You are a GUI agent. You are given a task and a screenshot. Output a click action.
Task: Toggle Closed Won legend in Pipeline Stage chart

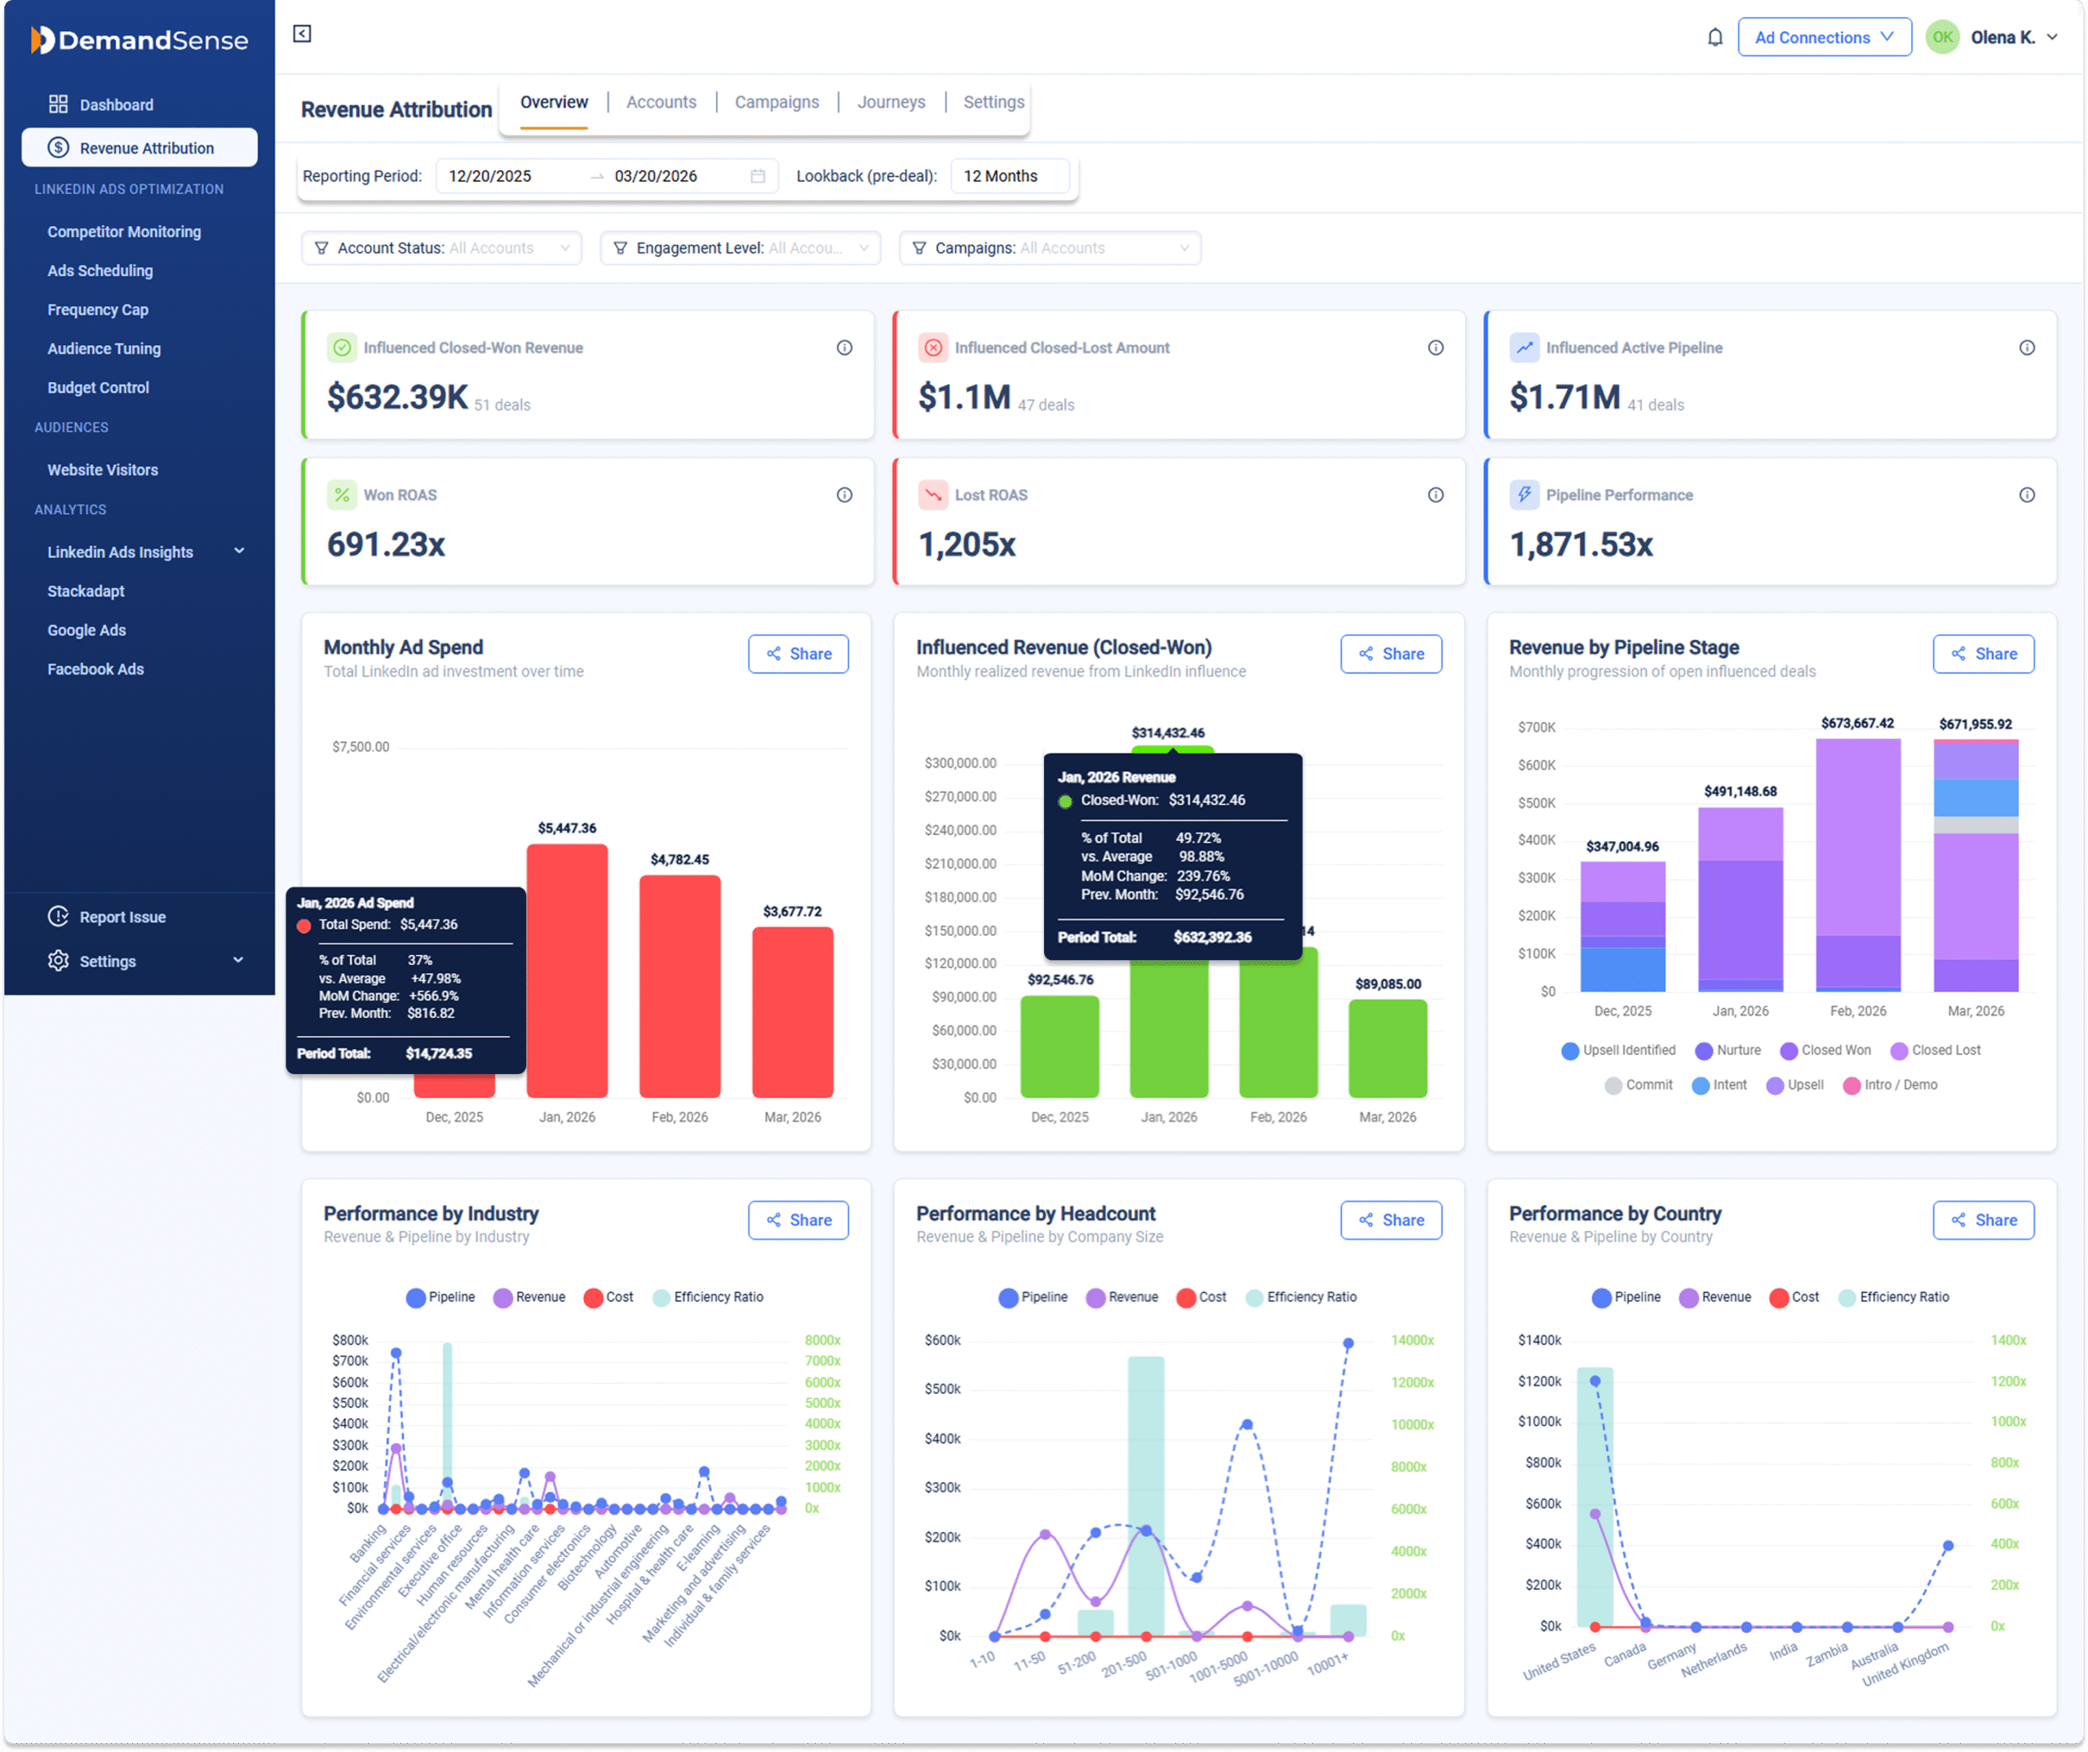pos(1825,1051)
